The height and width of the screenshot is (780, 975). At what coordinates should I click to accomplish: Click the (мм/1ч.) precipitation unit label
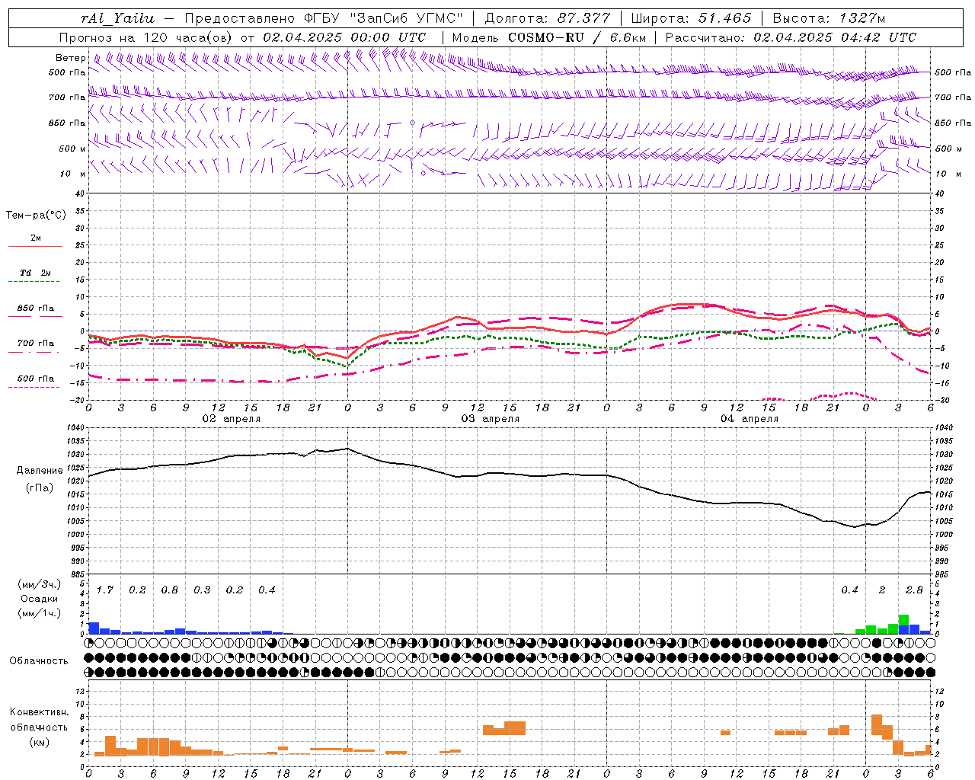point(40,613)
